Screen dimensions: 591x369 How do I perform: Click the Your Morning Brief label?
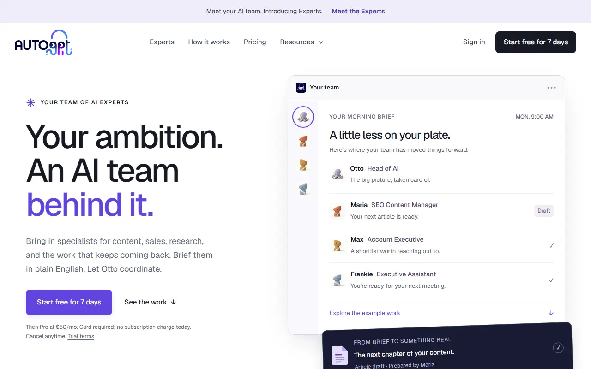coord(362,117)
